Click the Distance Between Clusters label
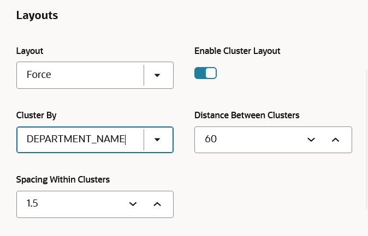The image size is (368, 236). tap(247, 116)
